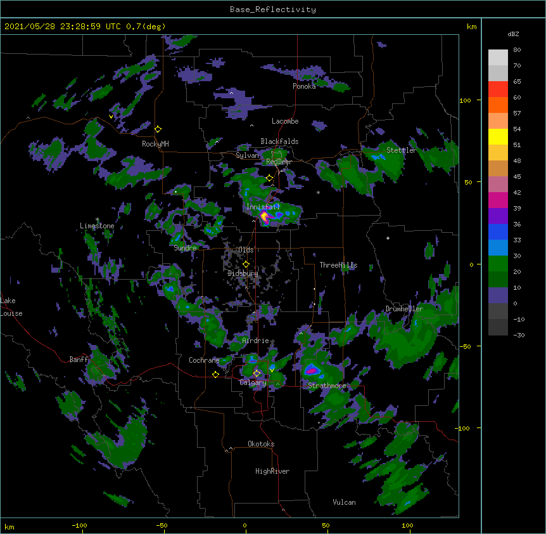
Task: Click the -50 tick on the bottom axis
Action: (162, 525)
